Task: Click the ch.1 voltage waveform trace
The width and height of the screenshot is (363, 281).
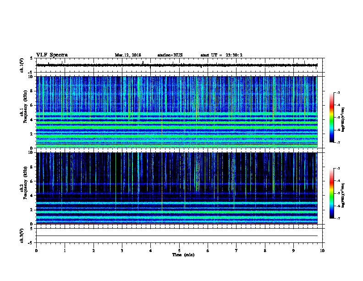Action: click(x=177, y=65)
